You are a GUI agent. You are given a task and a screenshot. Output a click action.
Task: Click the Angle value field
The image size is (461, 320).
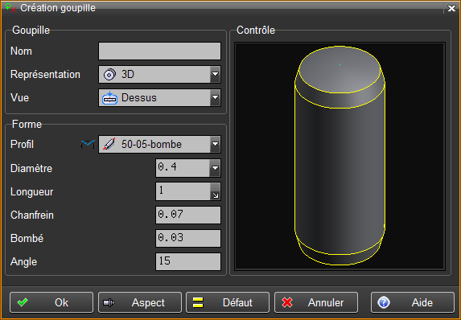coord(188,261)
